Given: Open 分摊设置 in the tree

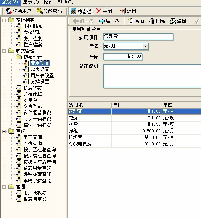Looking at the screenshot, I should [x=40, y=82].
